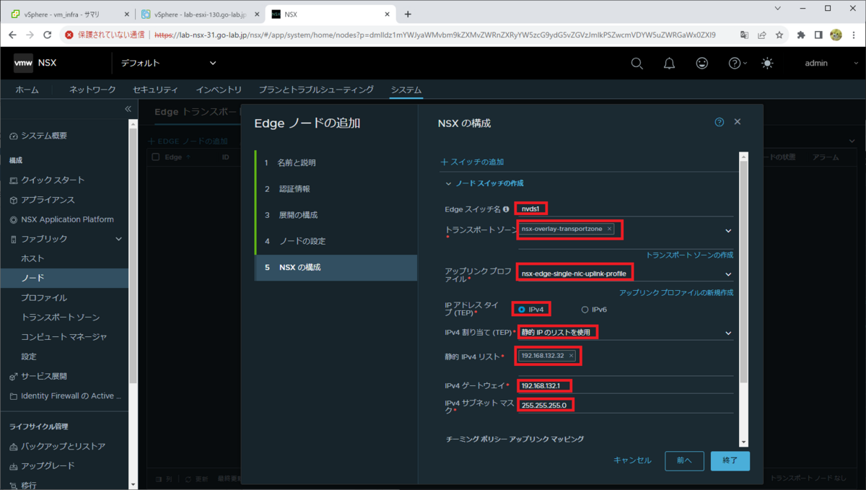Open a new browser tab
Viewport: 866px width, 490px height.
[x=408, y=14]
